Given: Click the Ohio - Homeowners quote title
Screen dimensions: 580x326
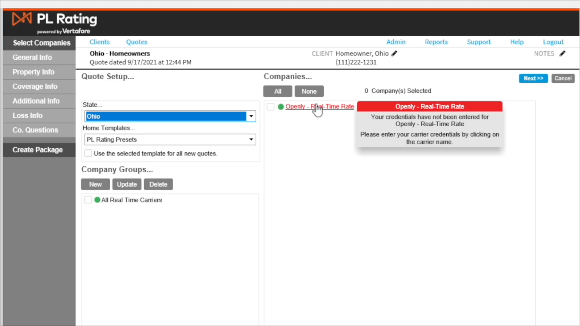Looking at the screenshot, I should point(120,54).
